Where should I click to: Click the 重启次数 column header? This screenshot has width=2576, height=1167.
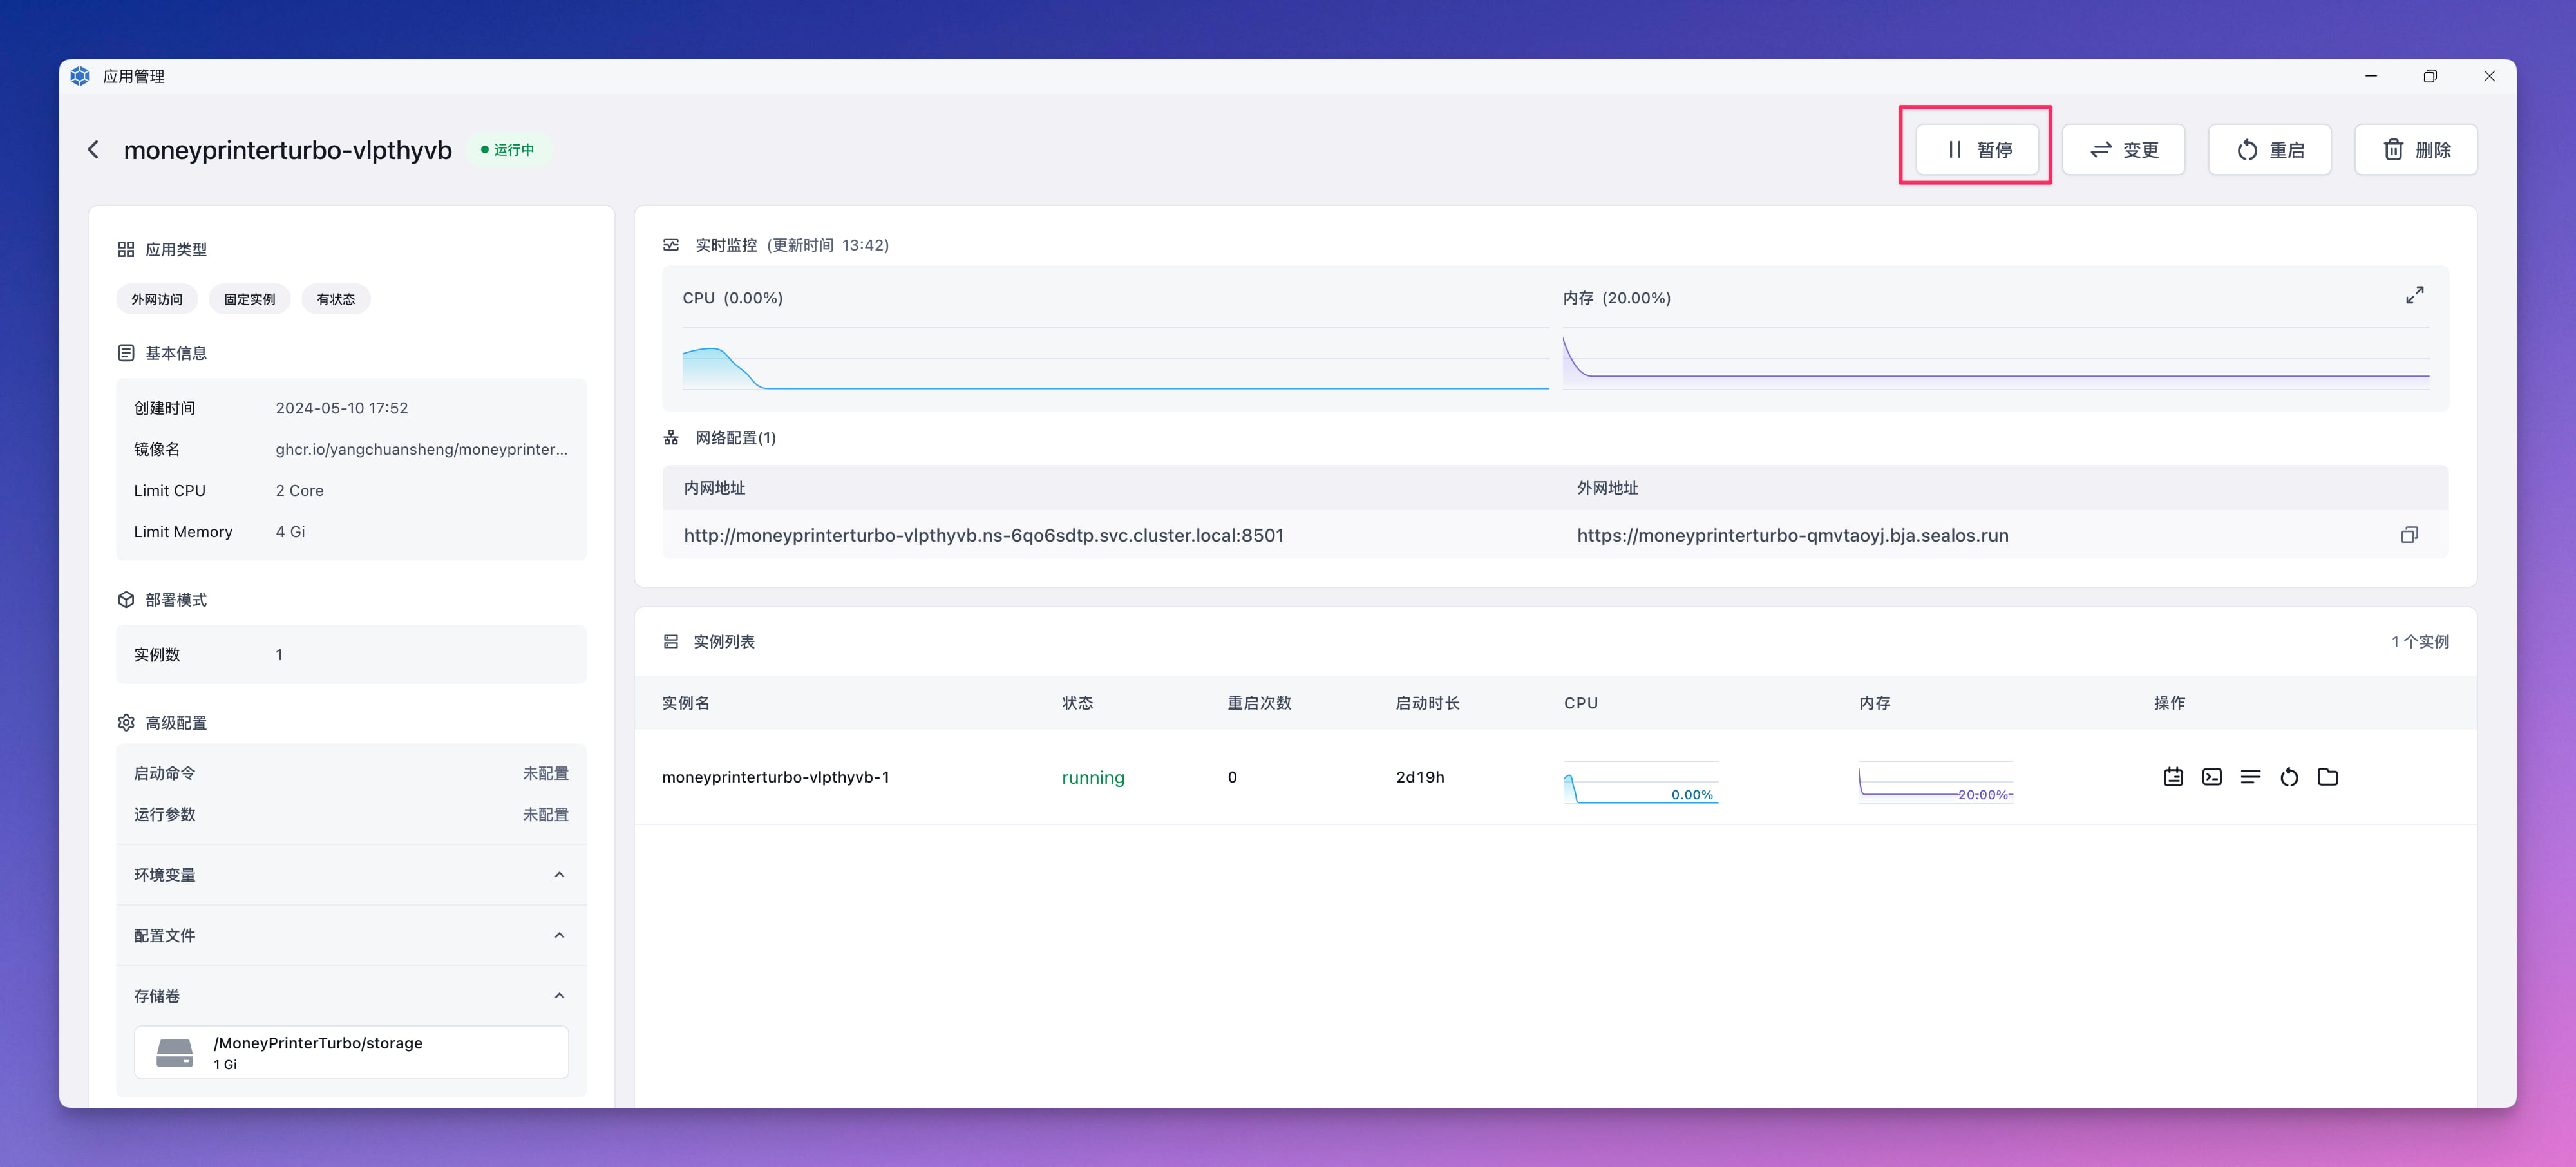[1259, 703]
